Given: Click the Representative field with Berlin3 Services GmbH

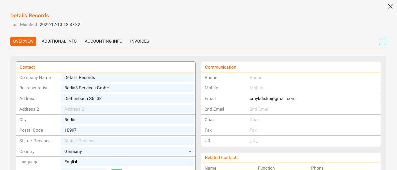Looking at the screenshot, I should 127,88.
